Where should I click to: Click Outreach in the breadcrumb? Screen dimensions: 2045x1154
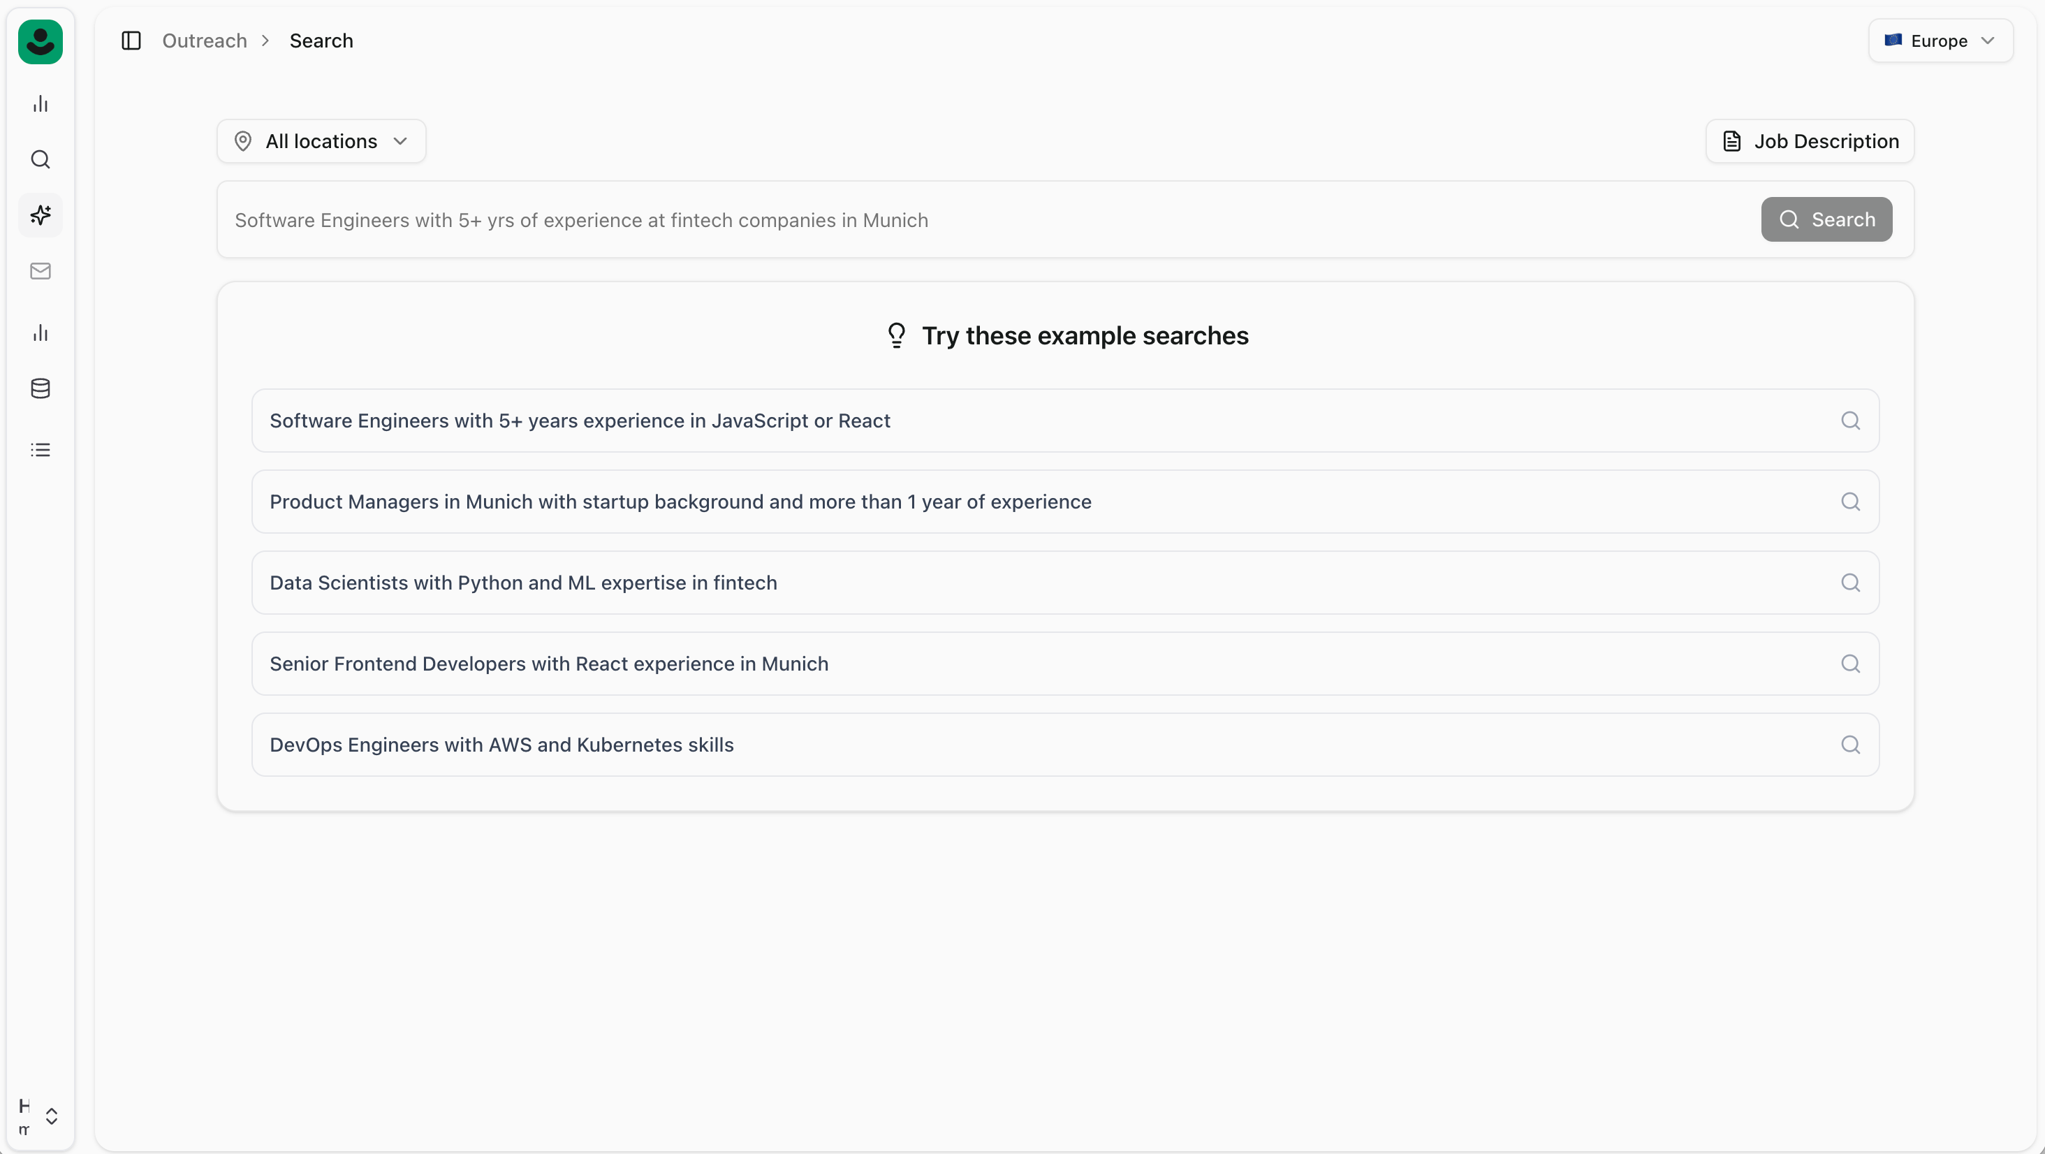coord(203,40)
